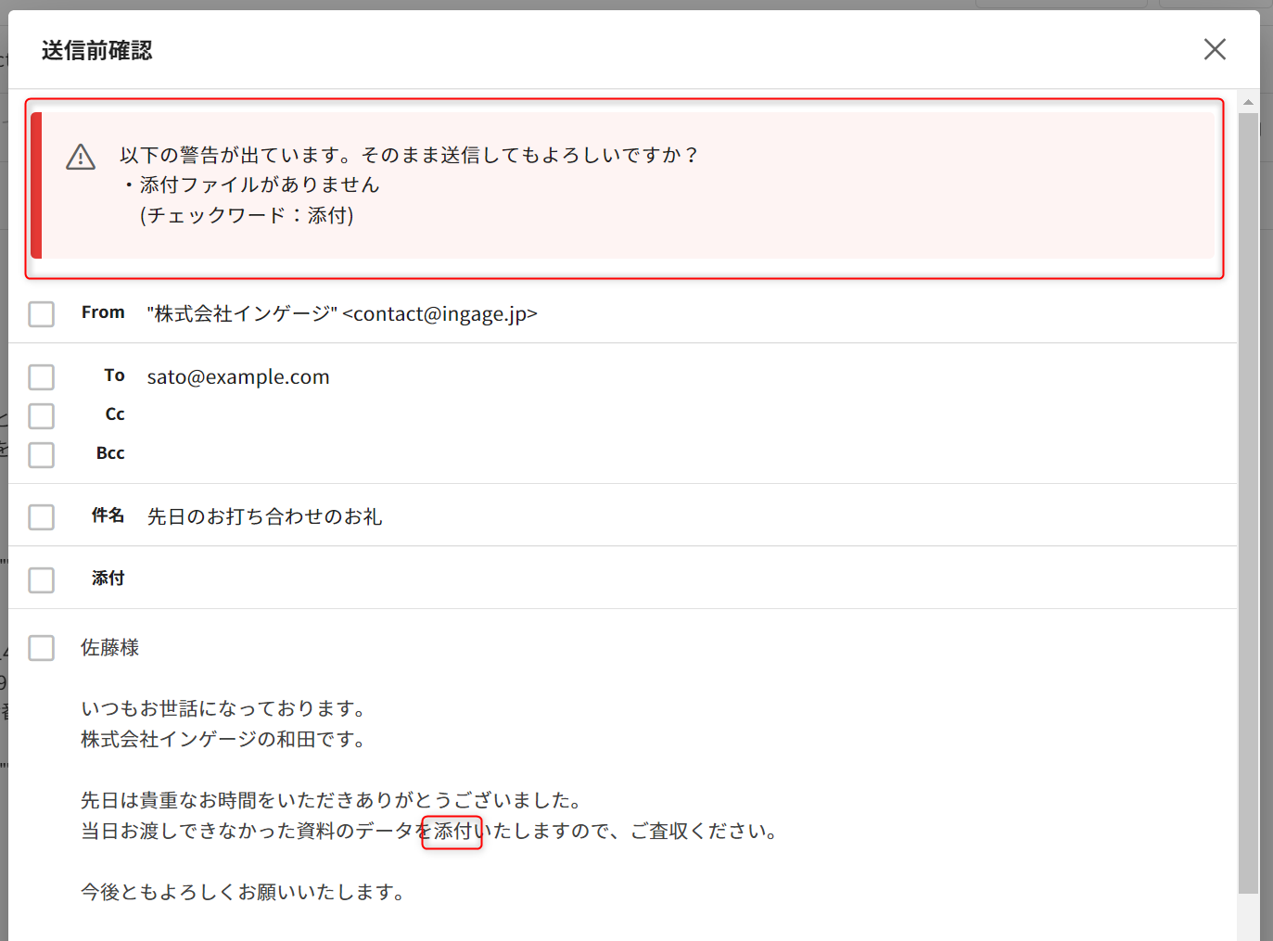Screen dimensions: 1273x941
Task: Check the message body checkbox beside 佐藤様
Action: [x=42, y=648]
